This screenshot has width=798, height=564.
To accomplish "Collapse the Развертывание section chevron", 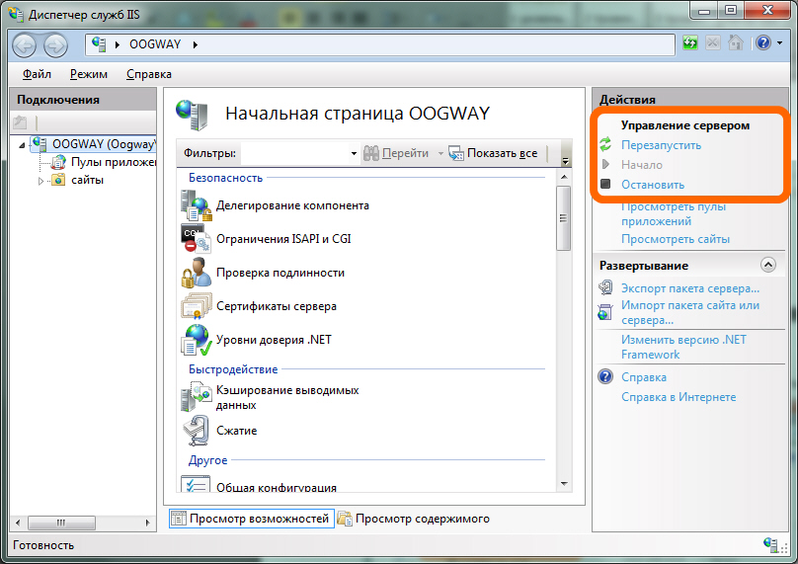I will pyautogui.click(x=768, y=265).
